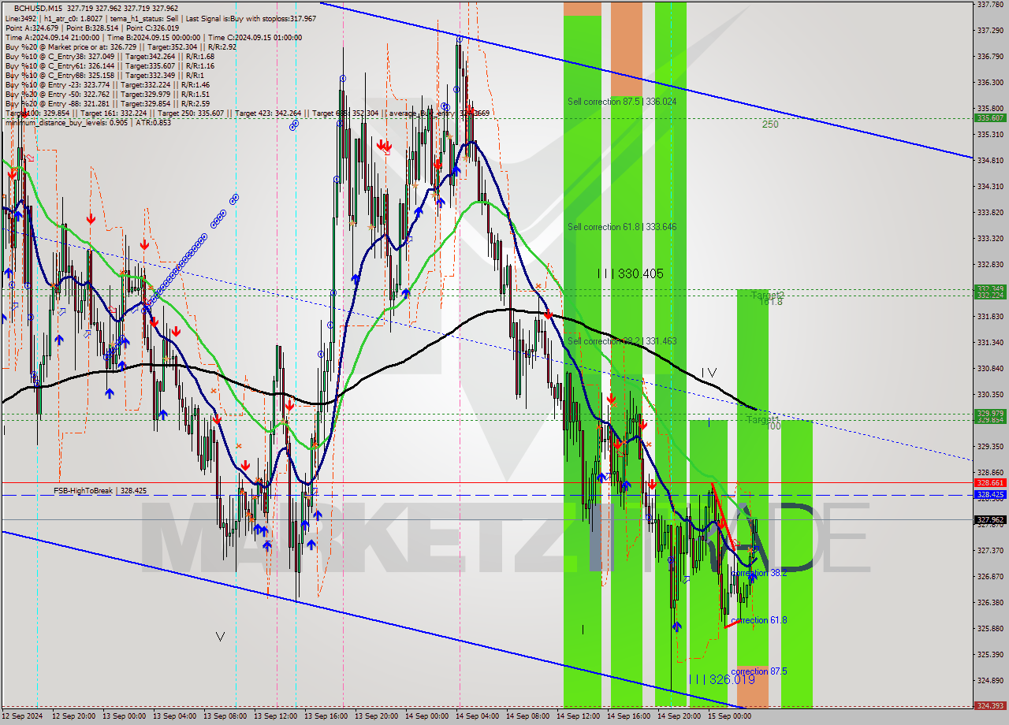Screen dimensions: 1009x725
Task: Click the 337.780 price axis value
Action: pyautogui.click(x=989, y=4)
